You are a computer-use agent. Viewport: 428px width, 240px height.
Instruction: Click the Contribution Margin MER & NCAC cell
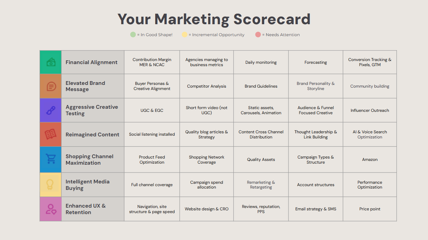[152, 62]
